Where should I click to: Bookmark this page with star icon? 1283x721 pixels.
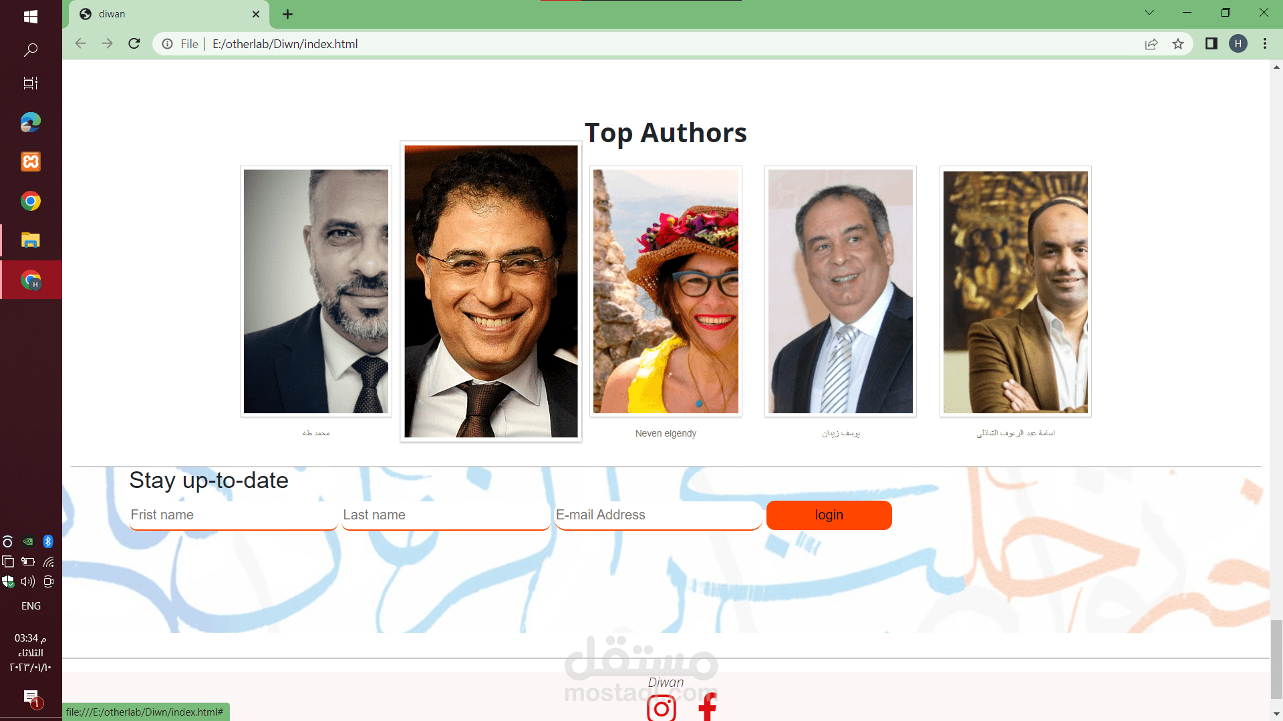[1178, 43]
